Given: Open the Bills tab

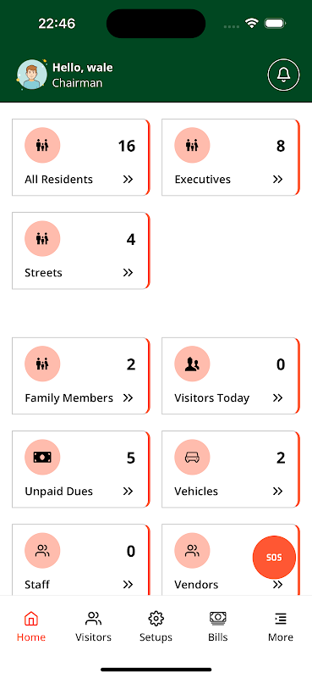Looking at the screenshot, I should pos(218,626).
